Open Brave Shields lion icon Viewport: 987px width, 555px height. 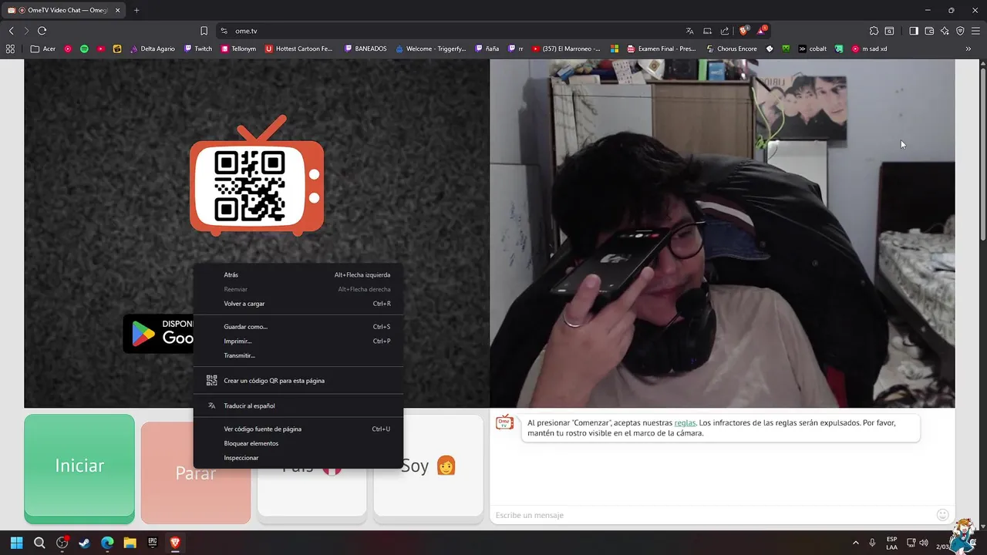[743, 31]
